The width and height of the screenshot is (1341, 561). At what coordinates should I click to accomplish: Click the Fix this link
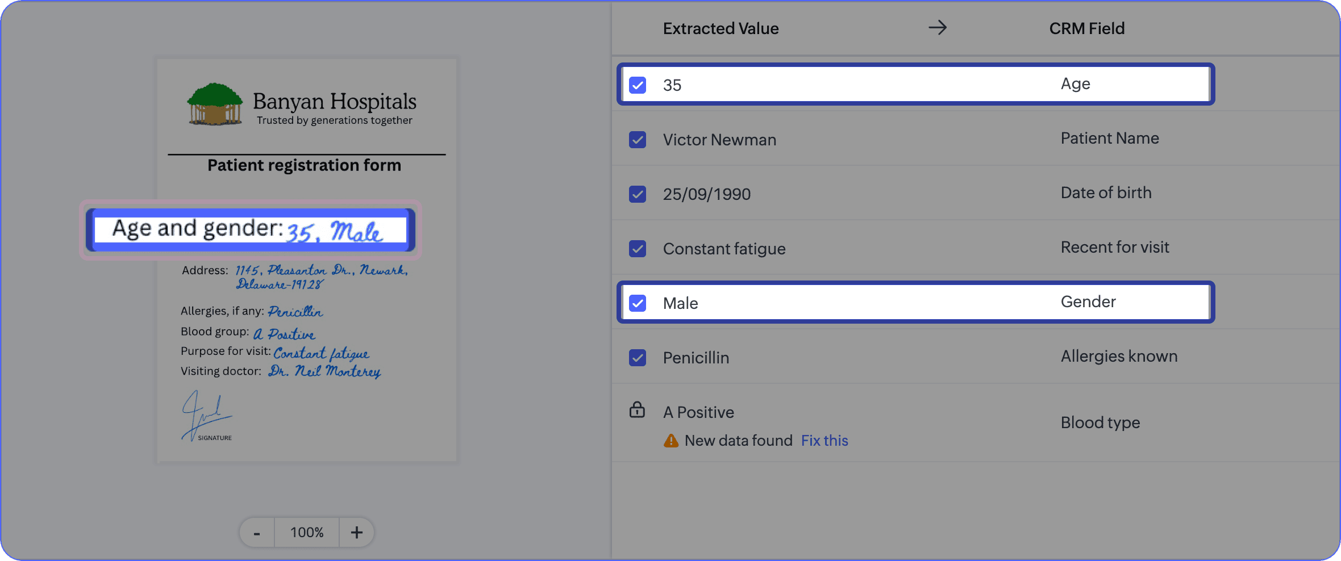click(824, 441)
